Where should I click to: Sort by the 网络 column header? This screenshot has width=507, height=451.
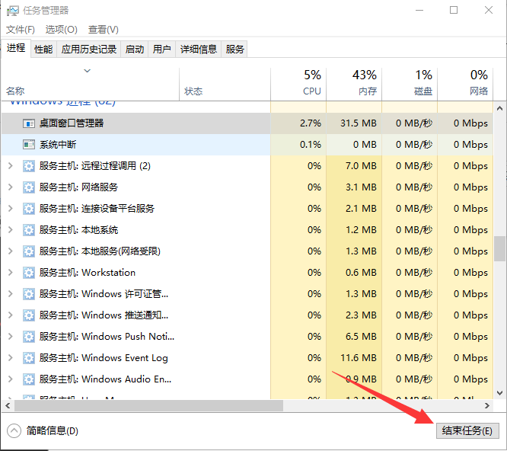point(465,84)
